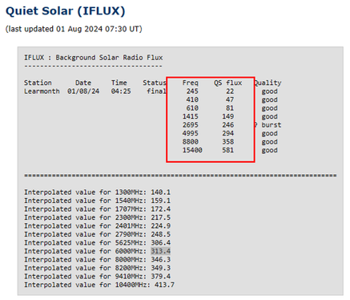Click the Freq column header

(190, 83)
